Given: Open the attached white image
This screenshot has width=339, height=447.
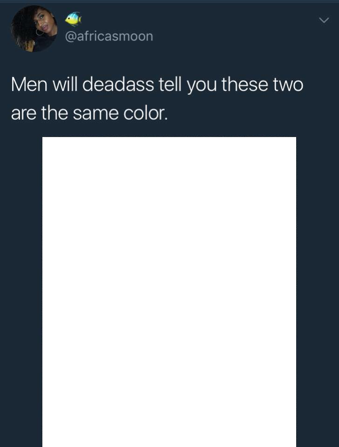Looking at the screenshot, I should point(169,292).
